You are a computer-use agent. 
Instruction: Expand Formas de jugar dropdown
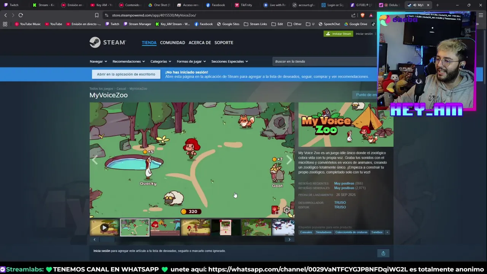191,61
